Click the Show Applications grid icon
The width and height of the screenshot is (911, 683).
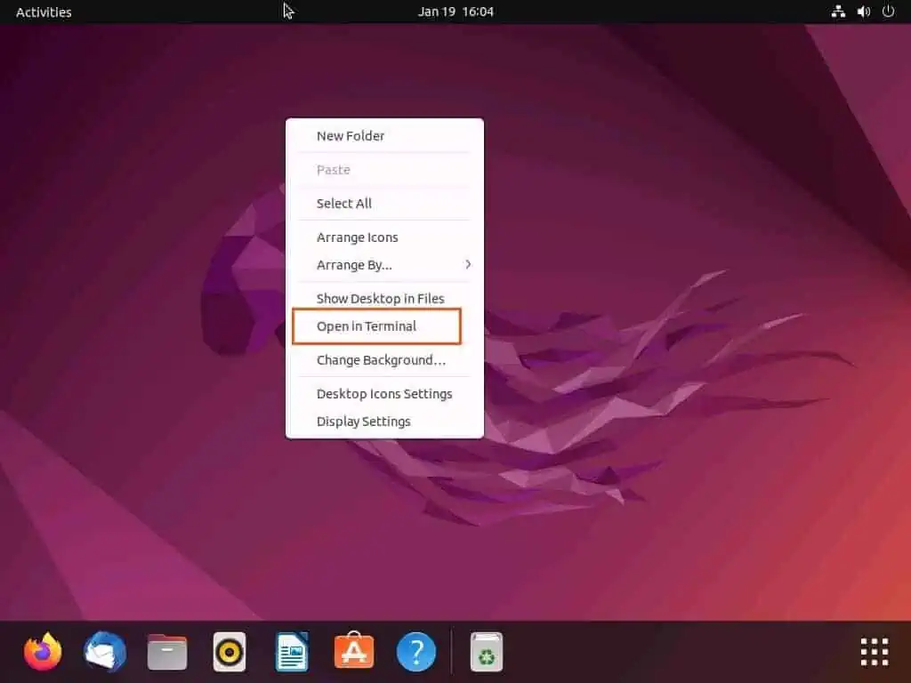click(x=873, y=651)
